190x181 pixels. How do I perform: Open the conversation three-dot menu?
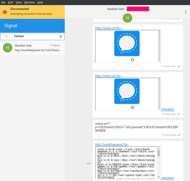pyautogui.click(x=186, y=12)
